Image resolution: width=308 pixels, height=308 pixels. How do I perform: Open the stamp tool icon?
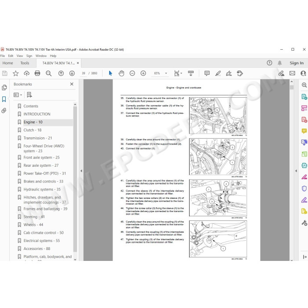point(240,73)
